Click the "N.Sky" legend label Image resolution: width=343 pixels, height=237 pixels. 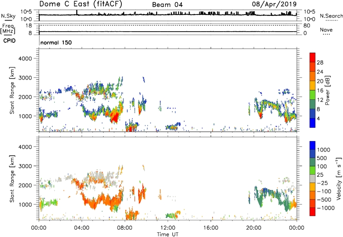(x=8, y=16)
